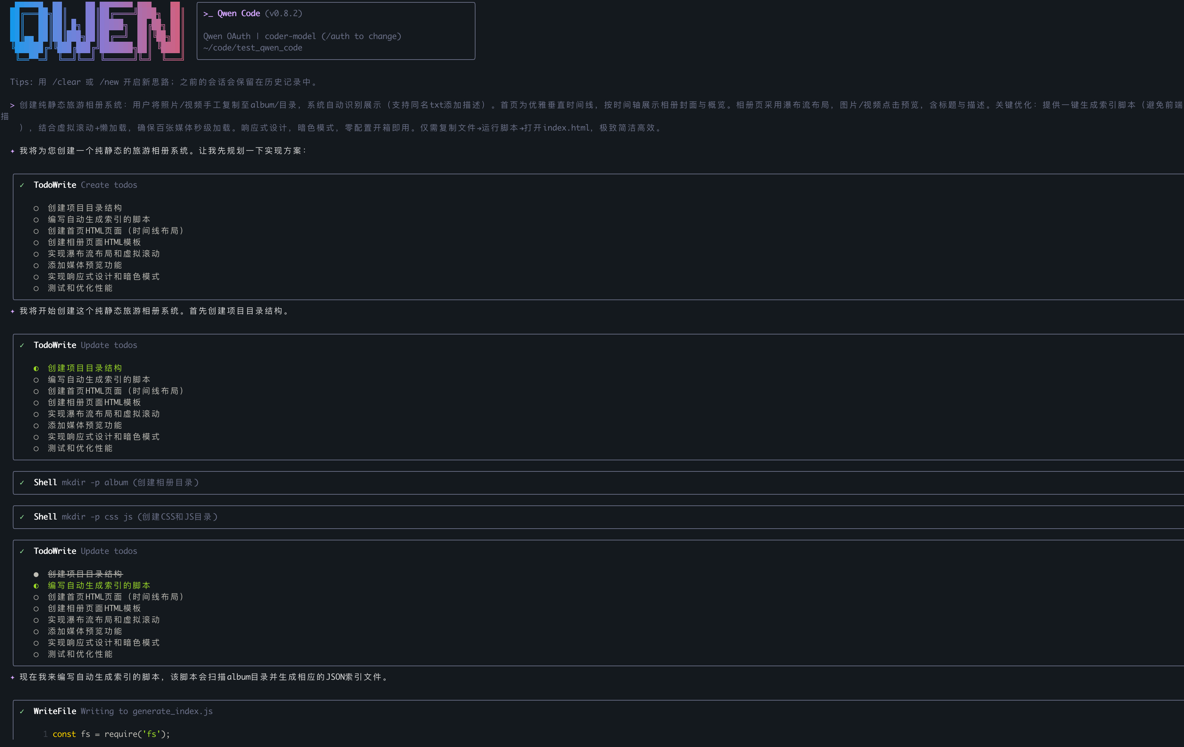Screen dimensions: 1184x747
Task: Click sparkle icon before 我将为您创建 message
Action: (x=12, y=151)
